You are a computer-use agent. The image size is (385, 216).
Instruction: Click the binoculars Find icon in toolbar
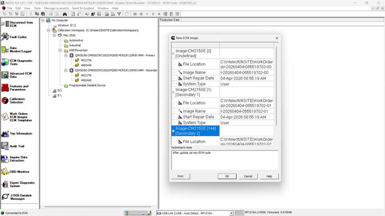[65, 14]
